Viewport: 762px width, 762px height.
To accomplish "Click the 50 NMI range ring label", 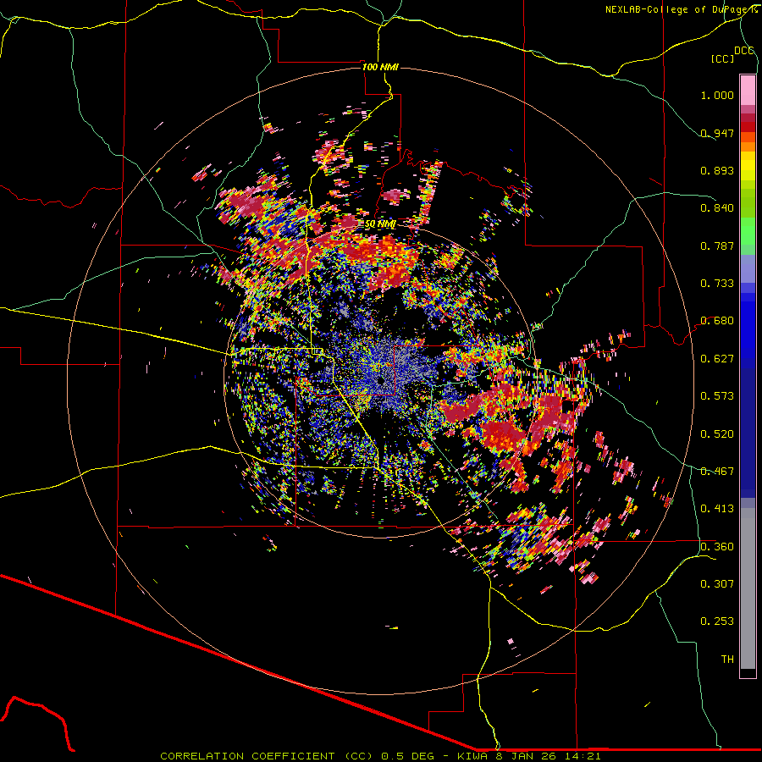I will coord(380,224).
